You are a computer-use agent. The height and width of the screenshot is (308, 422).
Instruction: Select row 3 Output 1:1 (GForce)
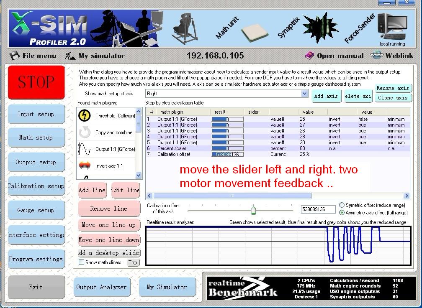pyautogui.click(x=278, y=131)
